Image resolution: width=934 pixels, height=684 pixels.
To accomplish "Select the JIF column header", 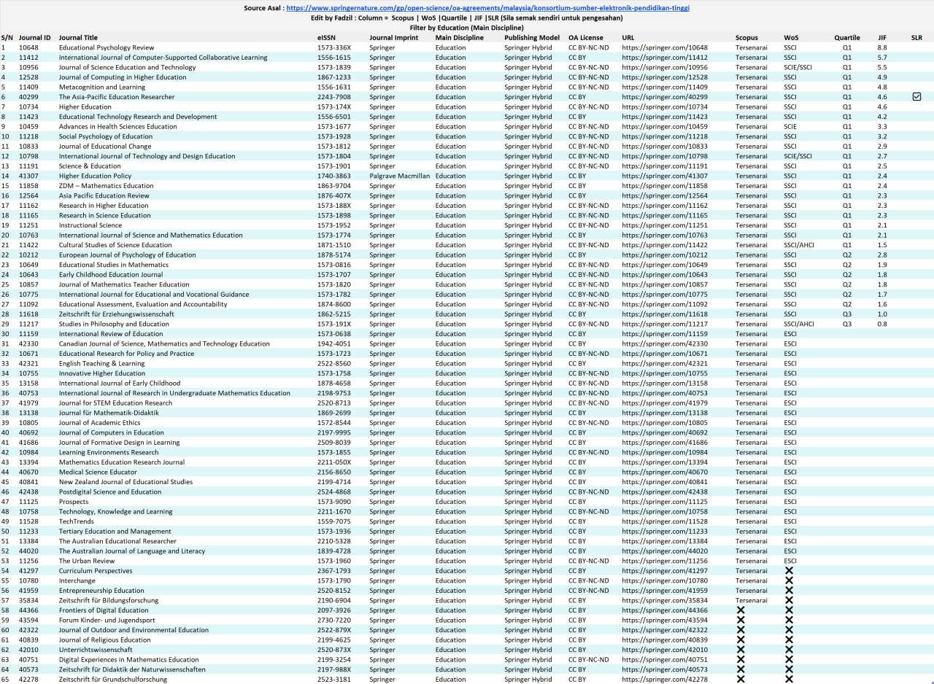I will (882, 37).
